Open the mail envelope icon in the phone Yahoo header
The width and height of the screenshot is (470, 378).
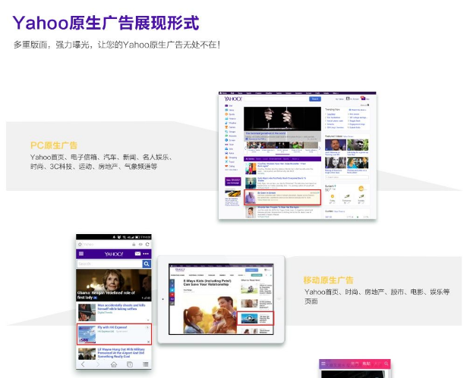coord(137,254)
